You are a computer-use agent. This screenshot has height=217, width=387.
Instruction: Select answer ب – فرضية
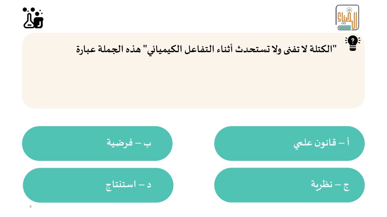[x=97, y=144]
